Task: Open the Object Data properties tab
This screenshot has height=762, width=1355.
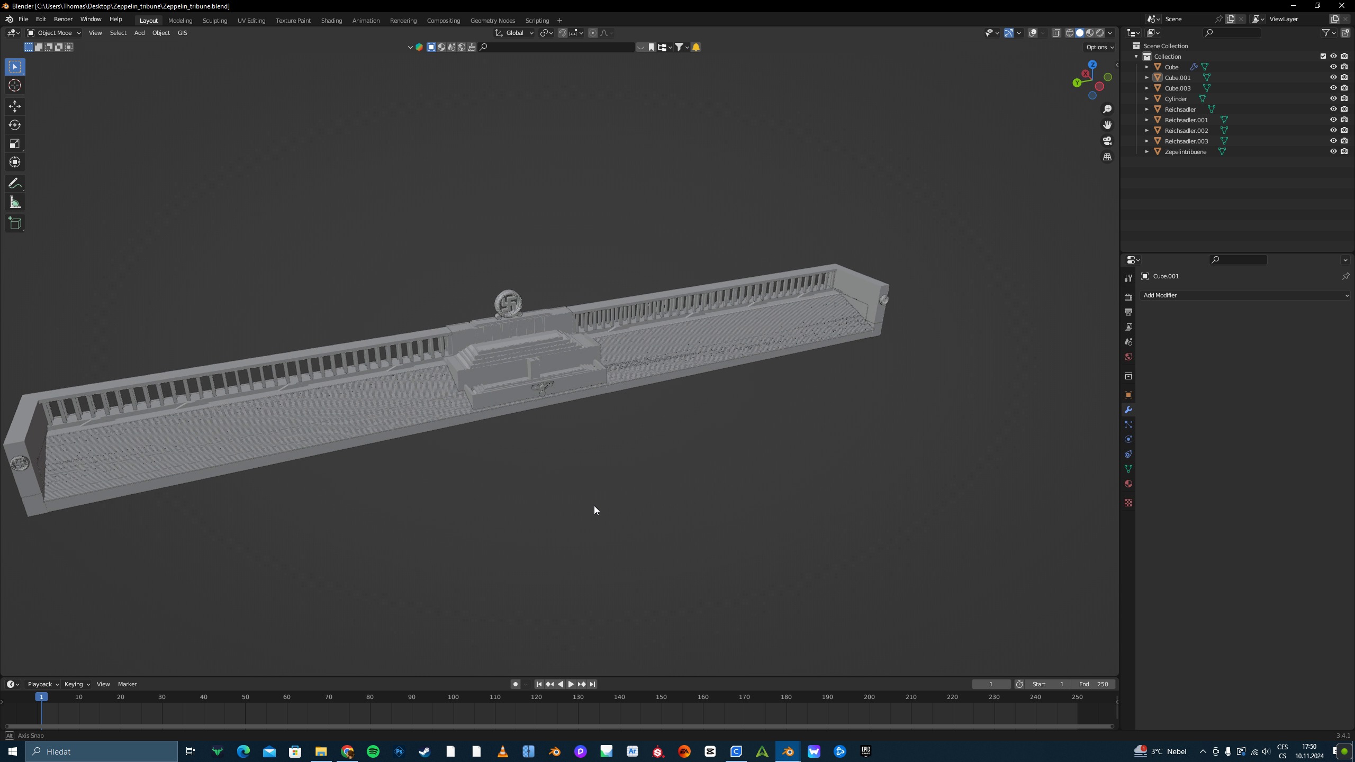Action: click(1128, 469)
